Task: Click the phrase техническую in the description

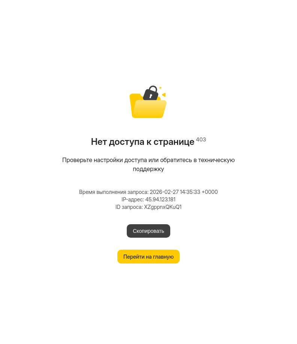Action: point(216,160)
